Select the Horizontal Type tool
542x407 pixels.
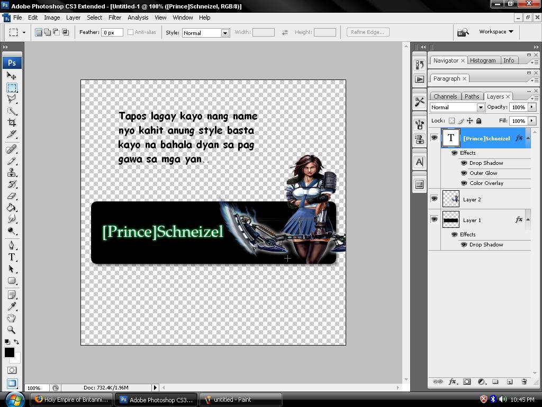(x=12, y=257)
